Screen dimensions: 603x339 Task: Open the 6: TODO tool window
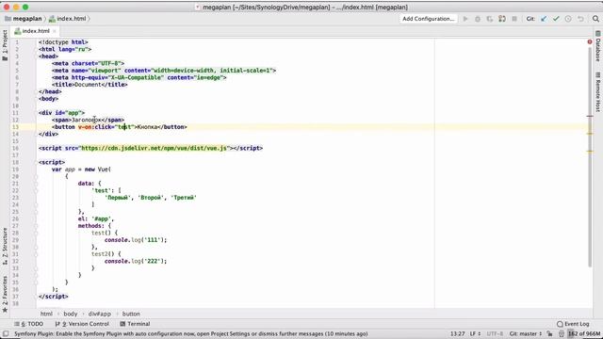coord(29,324)
